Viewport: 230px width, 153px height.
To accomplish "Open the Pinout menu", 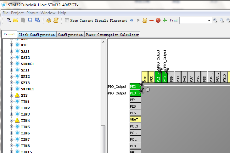I will click(32, 13).
